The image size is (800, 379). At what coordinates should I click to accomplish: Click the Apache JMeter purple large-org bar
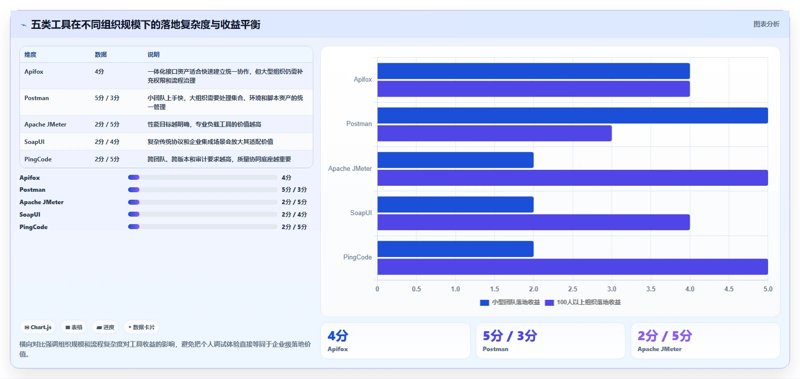coord(573,178)
